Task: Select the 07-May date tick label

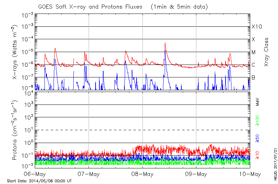Action: click(x=89, y=174)
